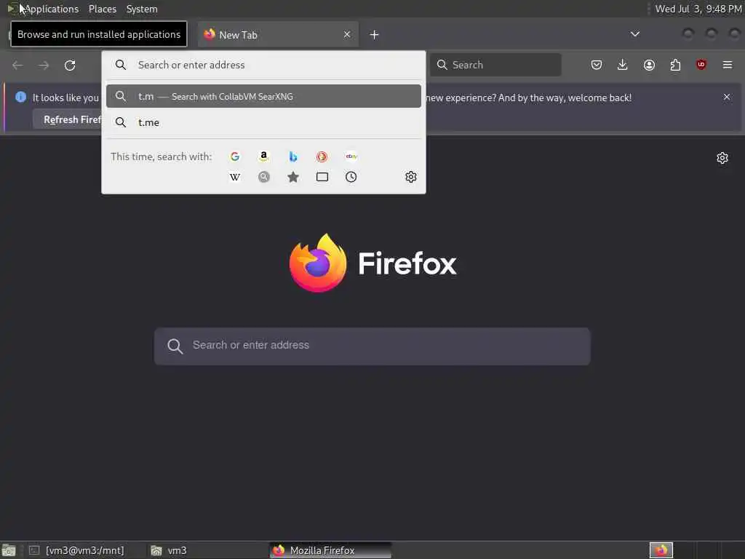This screenshot has height=559, width=745.
Task: Open the uBlock Origin extension
Action: (x=701, y=65)
